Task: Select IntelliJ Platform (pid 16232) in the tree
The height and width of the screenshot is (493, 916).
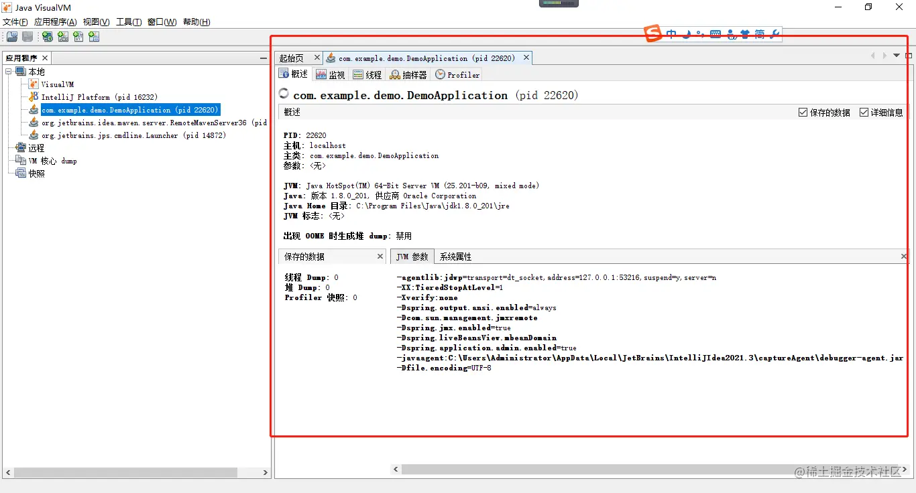Action: pos(93,97)
